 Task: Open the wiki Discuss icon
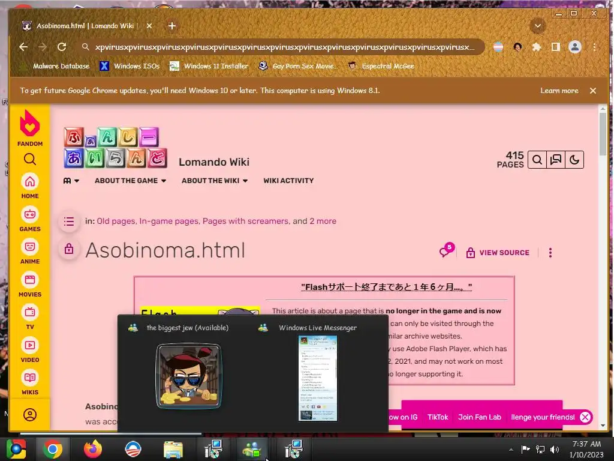coord(556,160)
